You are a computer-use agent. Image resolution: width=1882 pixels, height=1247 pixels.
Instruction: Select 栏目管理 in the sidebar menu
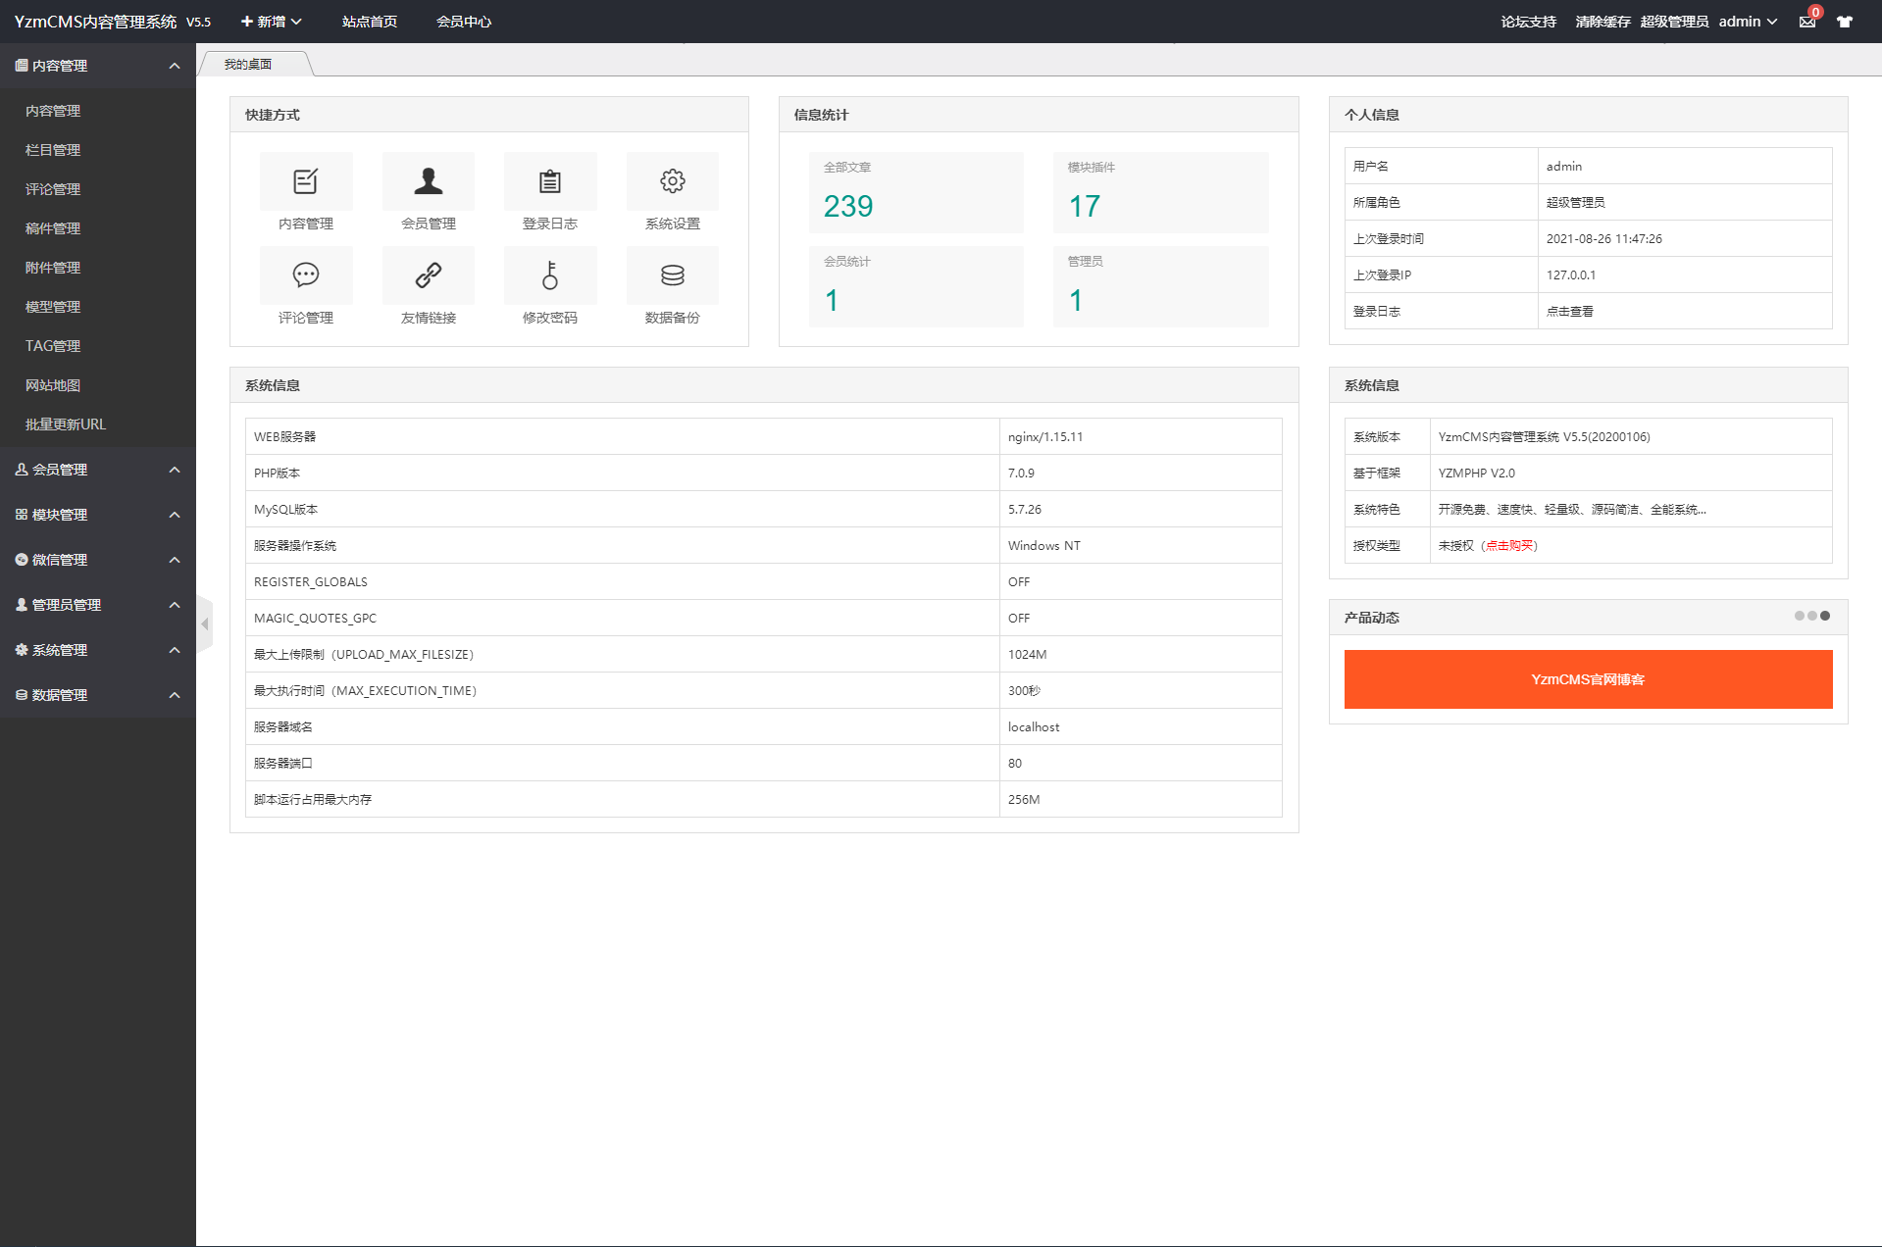pos(53,150)
